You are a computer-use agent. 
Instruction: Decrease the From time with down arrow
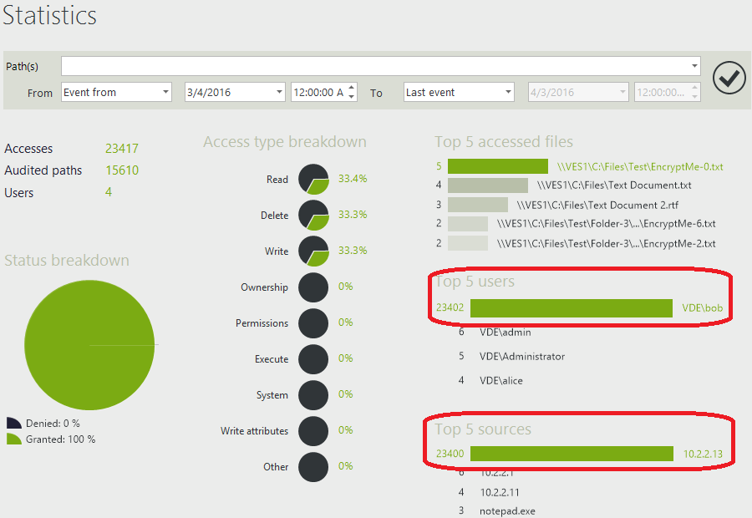(352, 97)
